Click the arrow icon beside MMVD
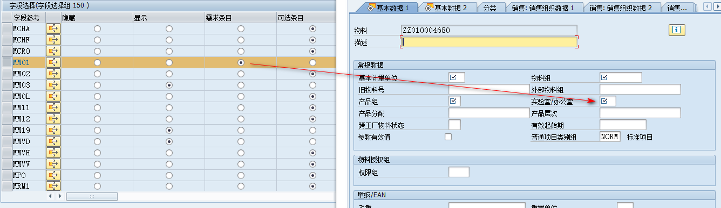The width and height of the screenshot is (721, 208). pos(53,141)
